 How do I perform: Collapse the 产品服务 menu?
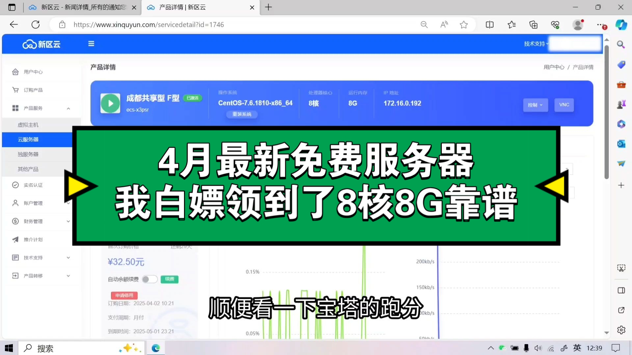(x=68, y=108)
